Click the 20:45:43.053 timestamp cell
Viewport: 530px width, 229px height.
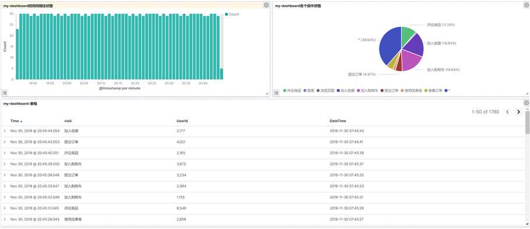coord(35,142)
